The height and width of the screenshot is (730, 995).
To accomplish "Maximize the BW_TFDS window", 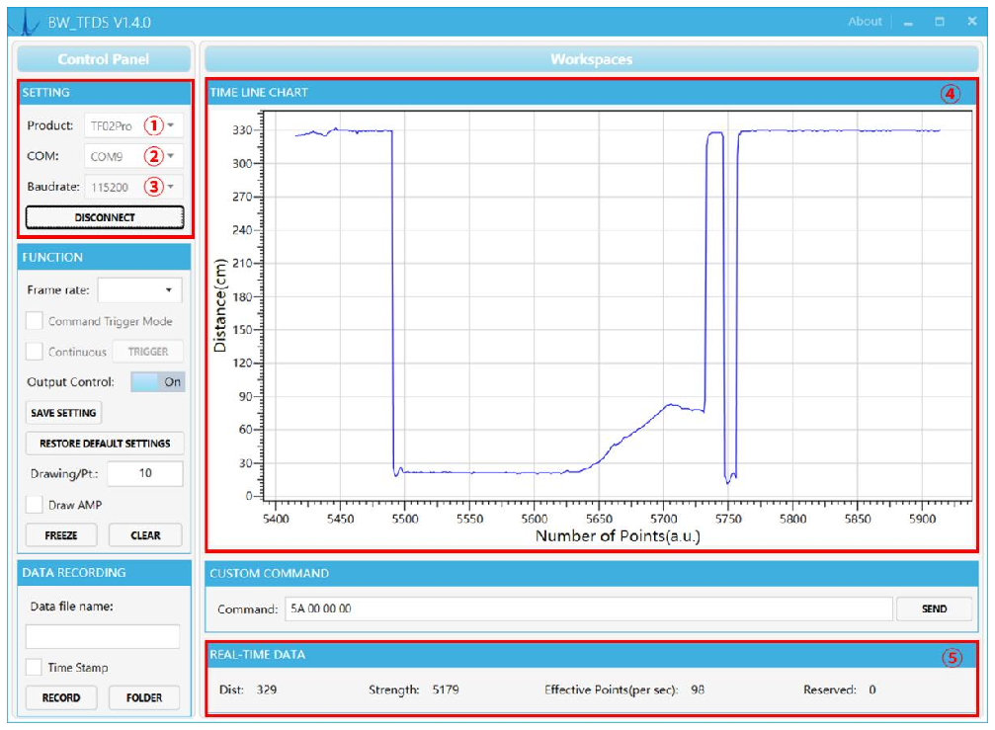I will (940, 22).
